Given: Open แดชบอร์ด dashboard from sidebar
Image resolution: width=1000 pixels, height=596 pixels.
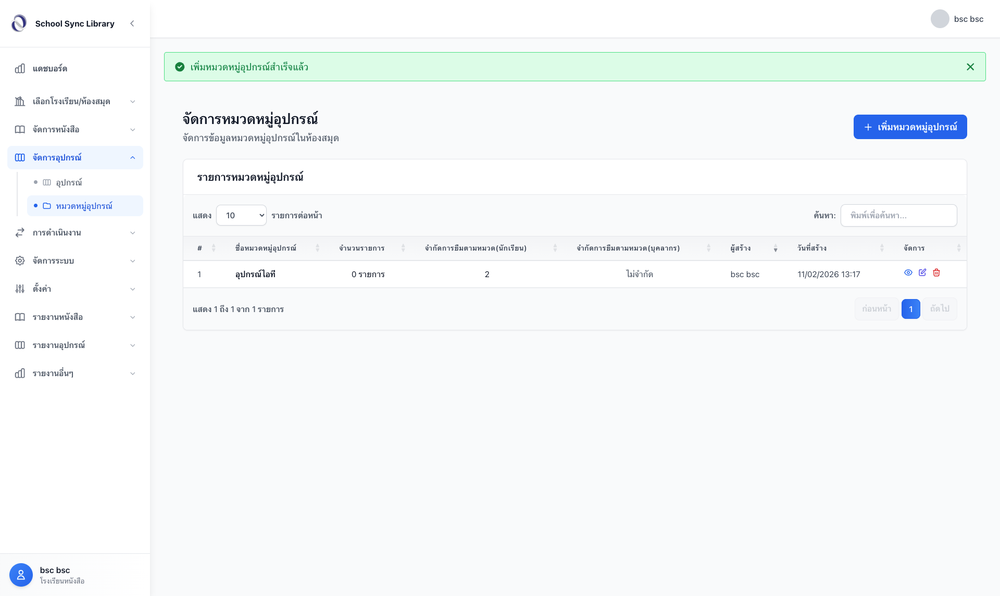Looking at the screenshot, I should click(50, 68).
